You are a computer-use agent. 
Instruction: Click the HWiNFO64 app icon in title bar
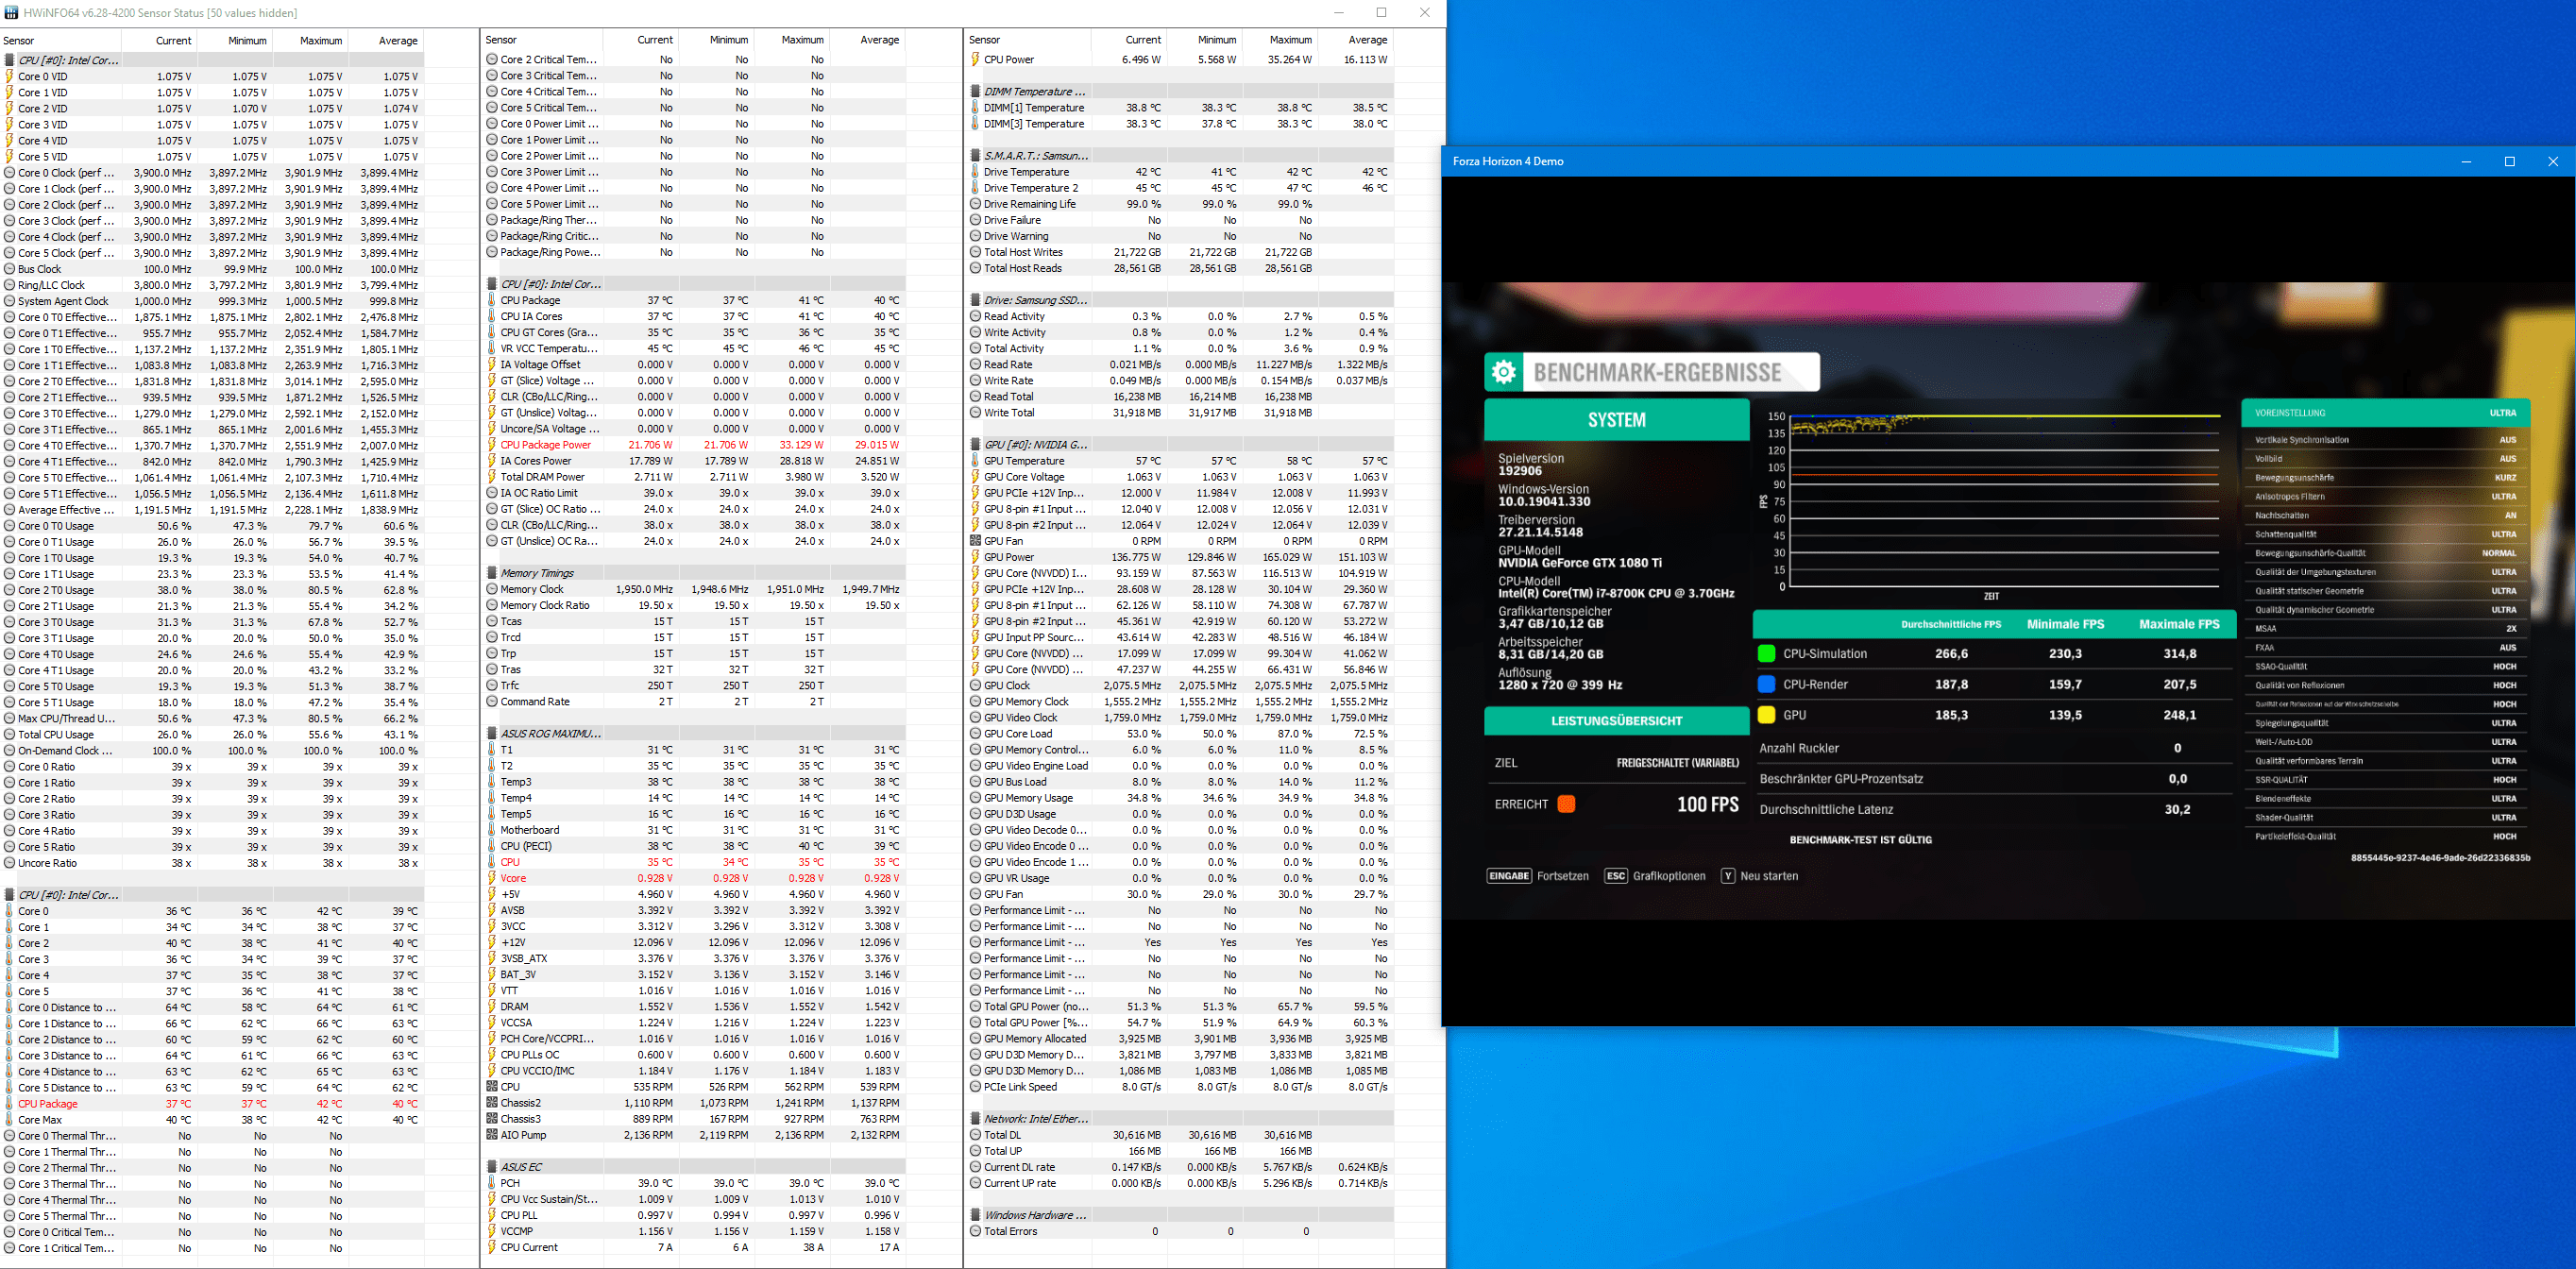tap(11, 13)
